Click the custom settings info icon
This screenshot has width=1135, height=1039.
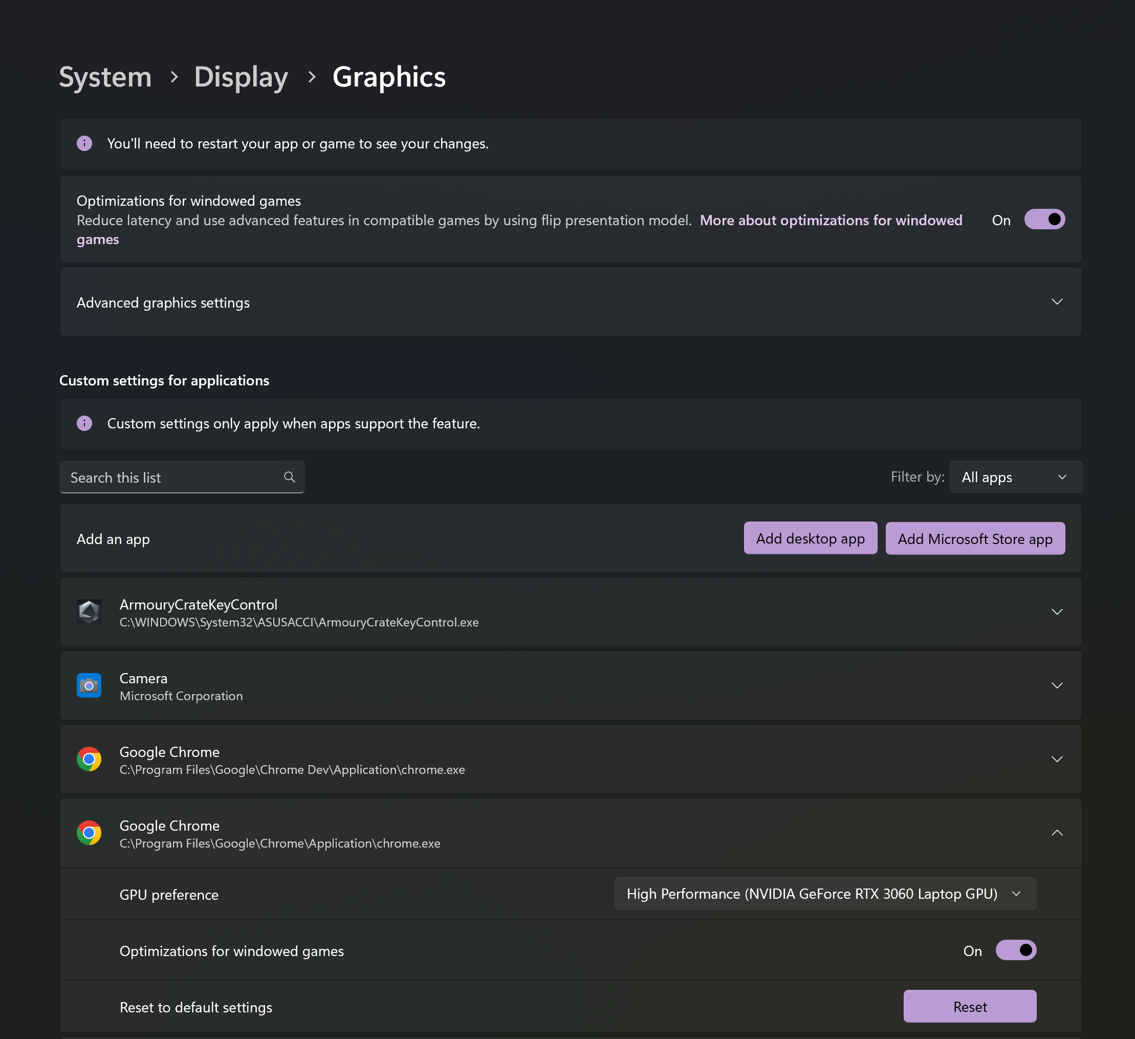click(84, 423)
